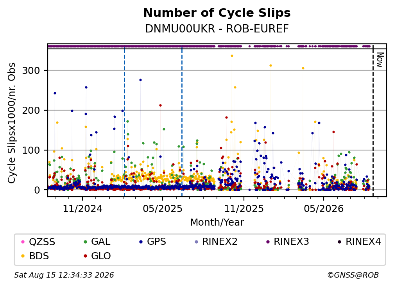
Task: Click the 11/2024 x-axis tick label
Action: coord(82,209)
